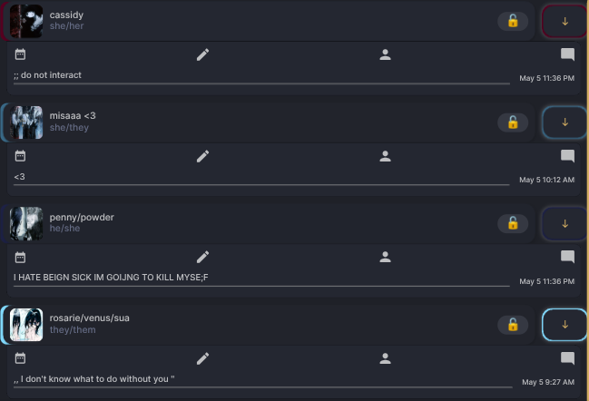The image size is (589, 401).
Task: Open the comment bubble for misaaa <3
Action: click(x=567, y=156)
